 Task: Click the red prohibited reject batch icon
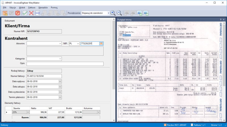click(x=18, y=13)
